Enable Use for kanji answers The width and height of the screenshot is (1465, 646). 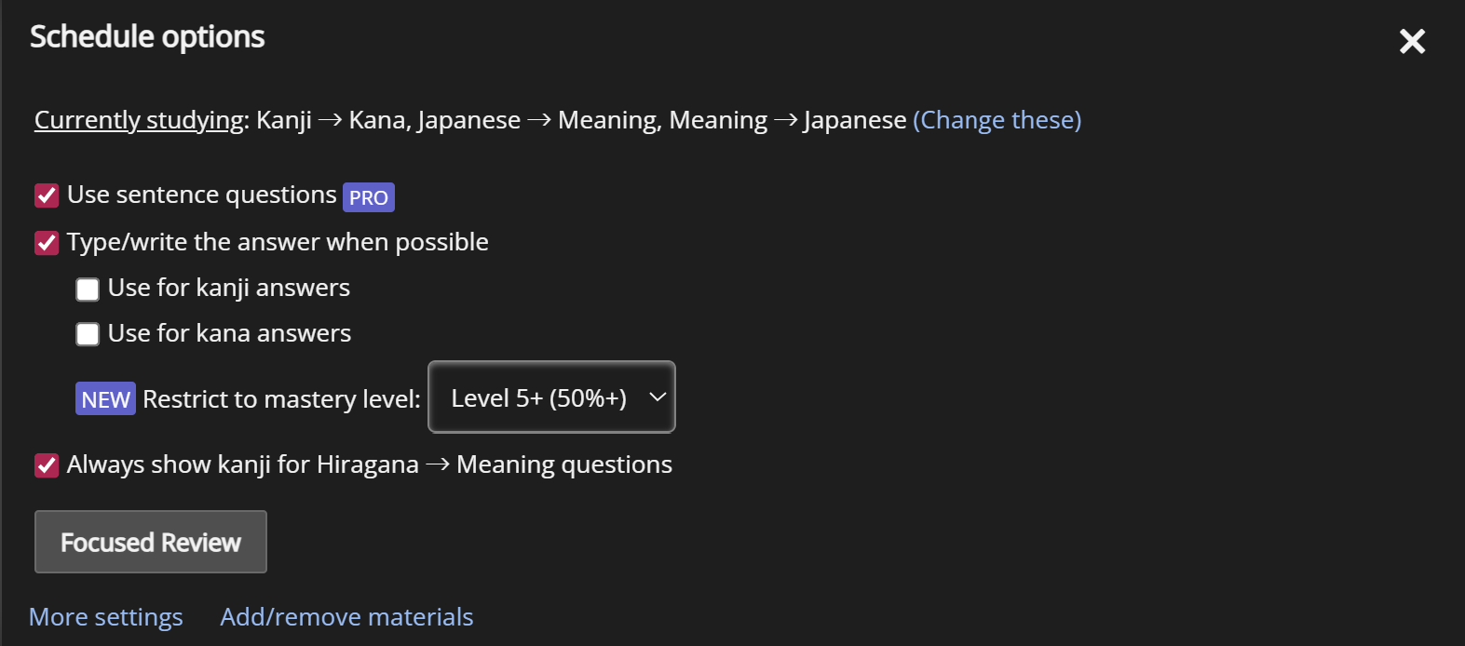tap(88, 289)
